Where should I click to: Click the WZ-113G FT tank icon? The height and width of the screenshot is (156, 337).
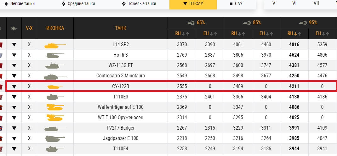[x=55, y=66]
